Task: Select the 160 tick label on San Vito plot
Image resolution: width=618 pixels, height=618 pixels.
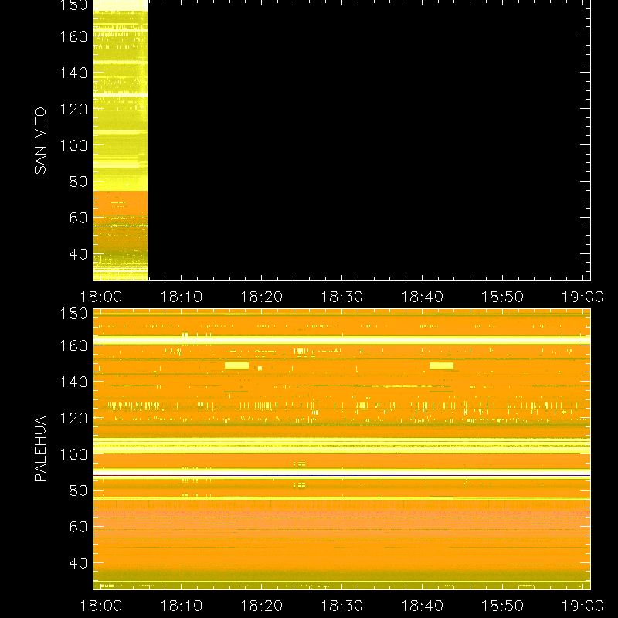Action: [x=73, y=36]
